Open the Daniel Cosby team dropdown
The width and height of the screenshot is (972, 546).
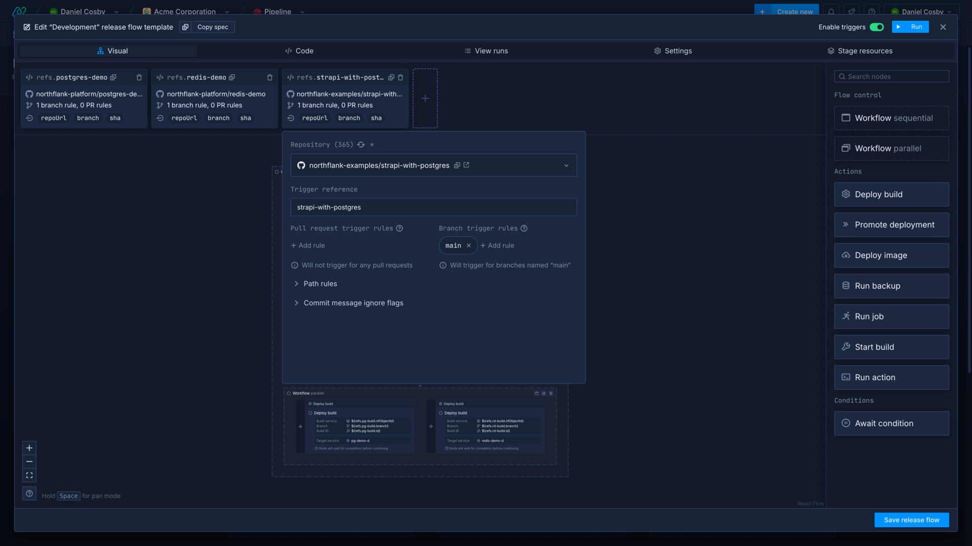click(x=116, y=12)
